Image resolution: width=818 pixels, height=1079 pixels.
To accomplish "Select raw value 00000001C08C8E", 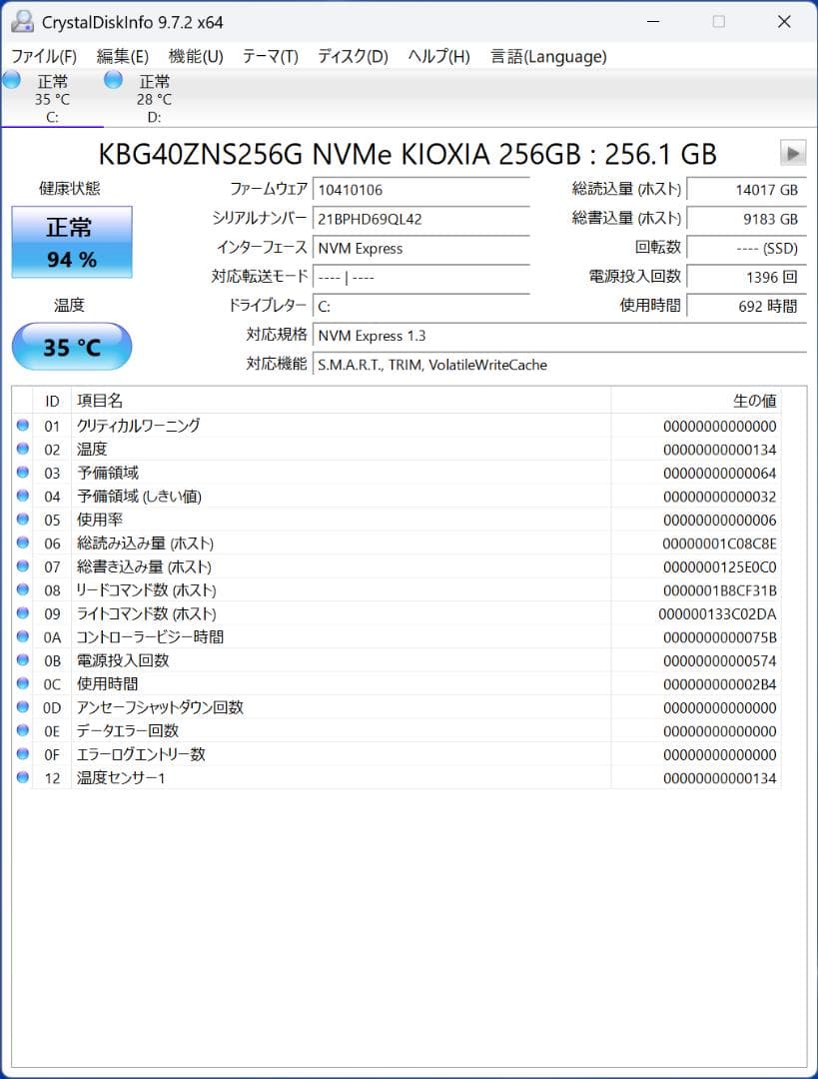I will pyautogui.click(x=719, y=543).
